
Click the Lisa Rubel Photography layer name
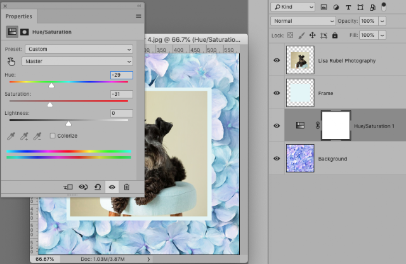(347, 61)
